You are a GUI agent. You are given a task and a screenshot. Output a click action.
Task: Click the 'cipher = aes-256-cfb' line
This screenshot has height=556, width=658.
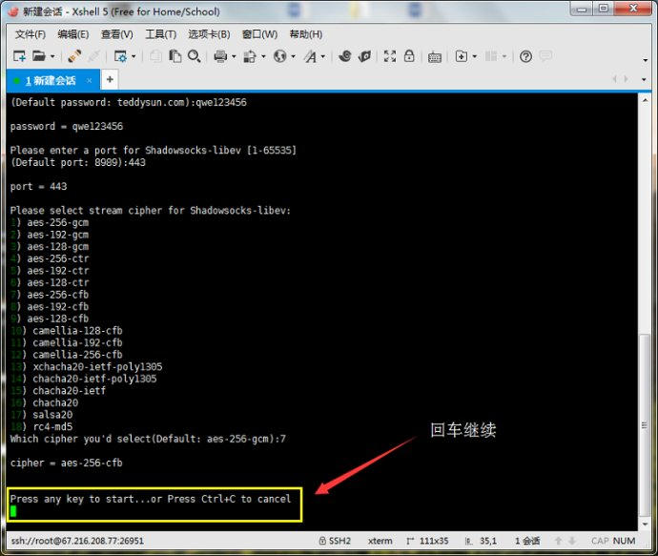coord(67,463)
